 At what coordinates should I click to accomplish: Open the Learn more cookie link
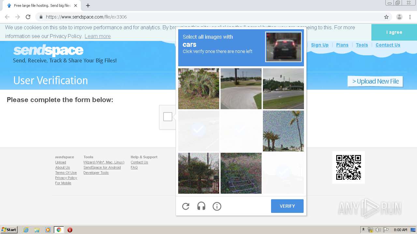coord(98,36)
